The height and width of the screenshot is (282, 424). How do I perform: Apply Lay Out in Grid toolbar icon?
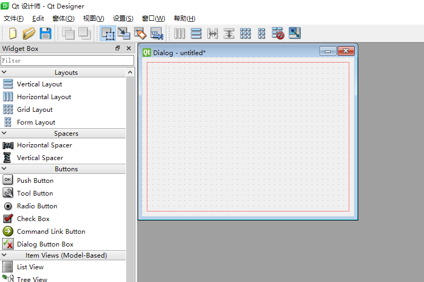click(245, 33)
